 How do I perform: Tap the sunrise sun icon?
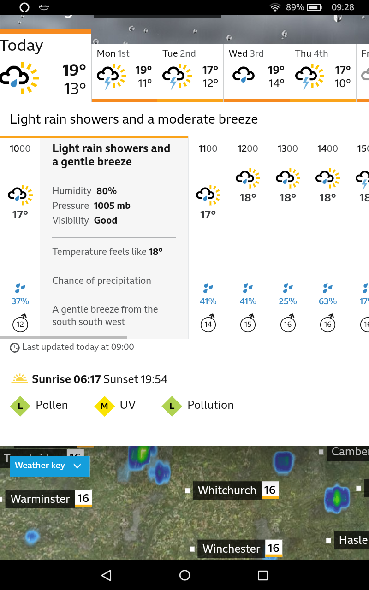[x=20, y=379]
